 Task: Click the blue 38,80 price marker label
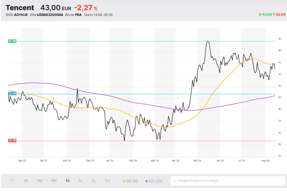click(x=12, y=94)
